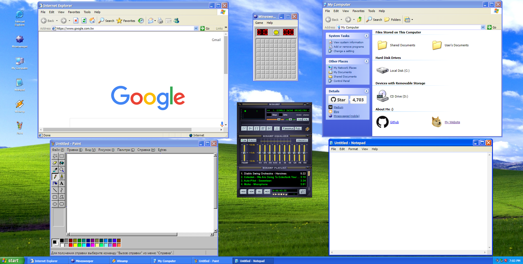
Task: Open the Format menu in Notepad
Action: (x=353, y=149)
